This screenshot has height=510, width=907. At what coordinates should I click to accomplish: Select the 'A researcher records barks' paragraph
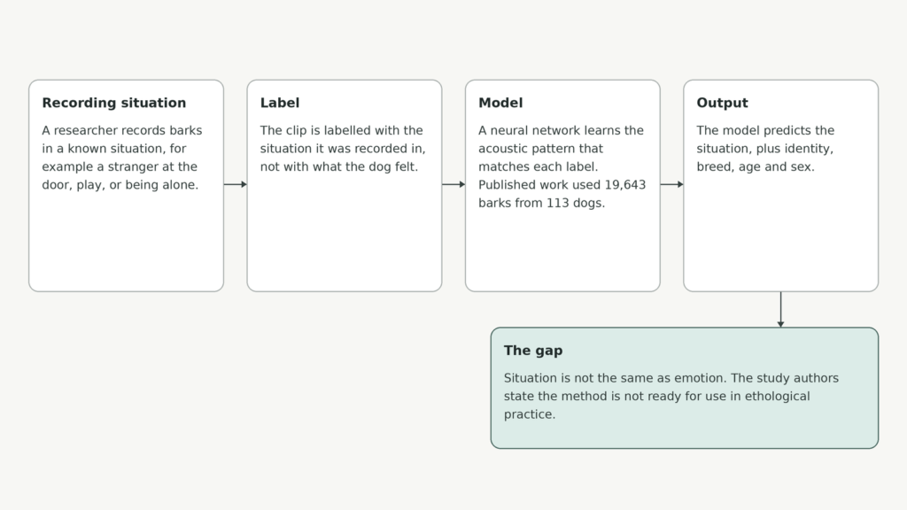tap(122, 158)
